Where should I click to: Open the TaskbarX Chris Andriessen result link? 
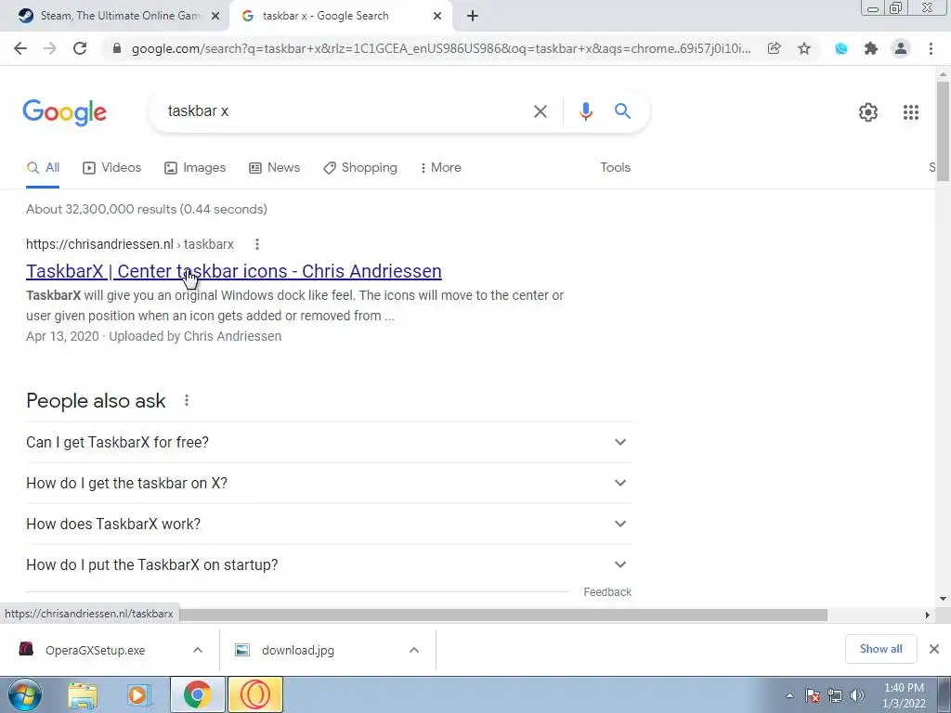click(x=233, y=271)
